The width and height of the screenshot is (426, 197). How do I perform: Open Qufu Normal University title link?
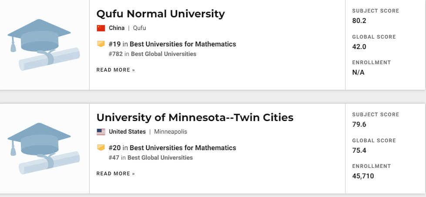[x=161, y=14]
